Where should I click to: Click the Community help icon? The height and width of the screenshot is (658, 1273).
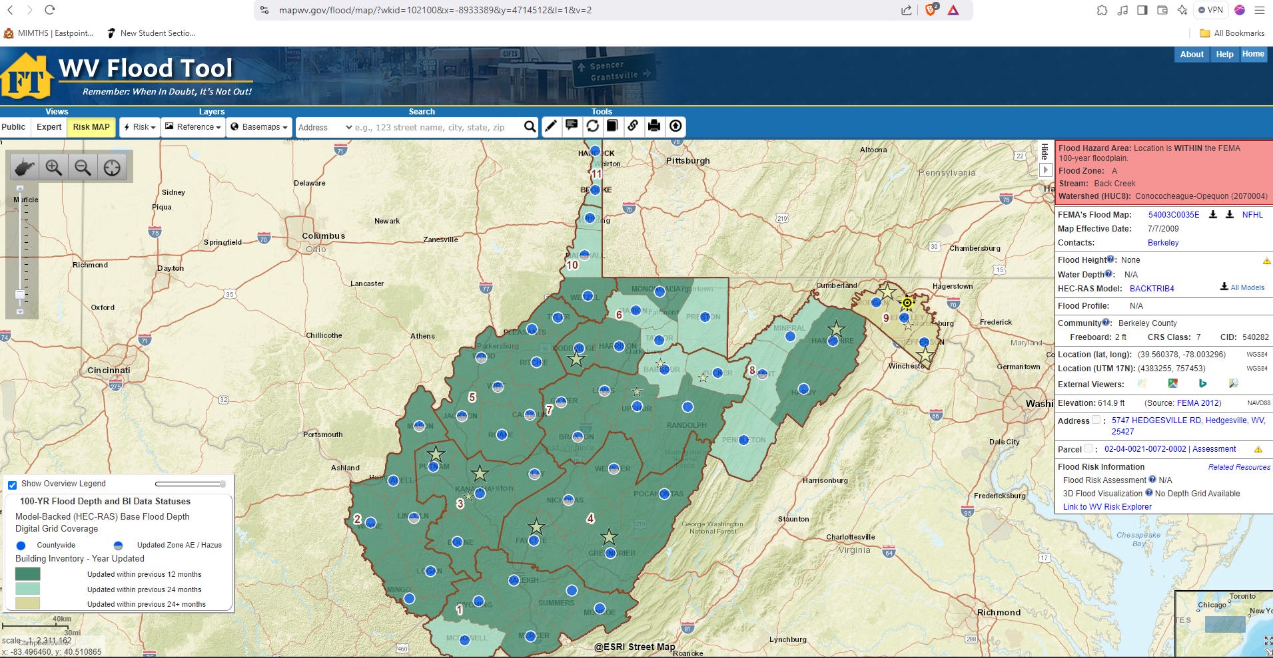1106,323
